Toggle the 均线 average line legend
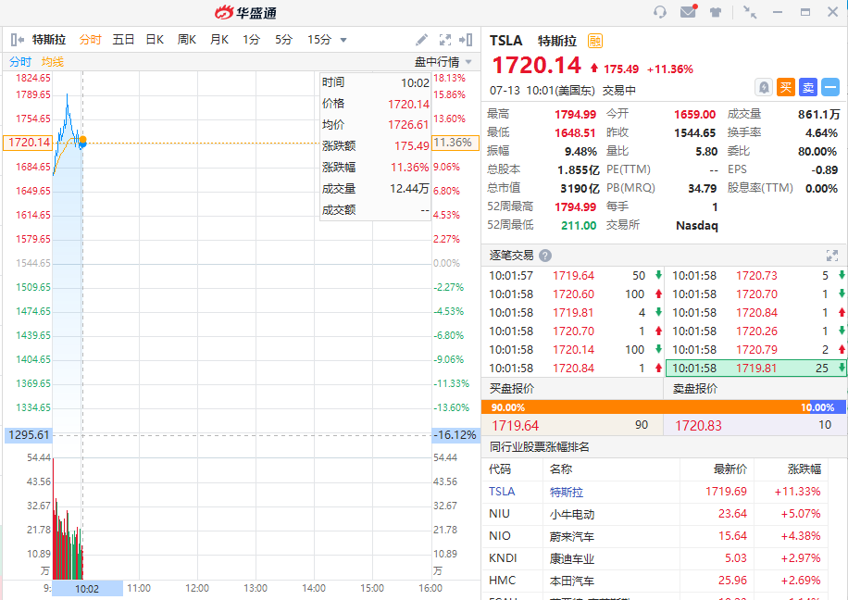The image size is (848, 600). (53, 61)
